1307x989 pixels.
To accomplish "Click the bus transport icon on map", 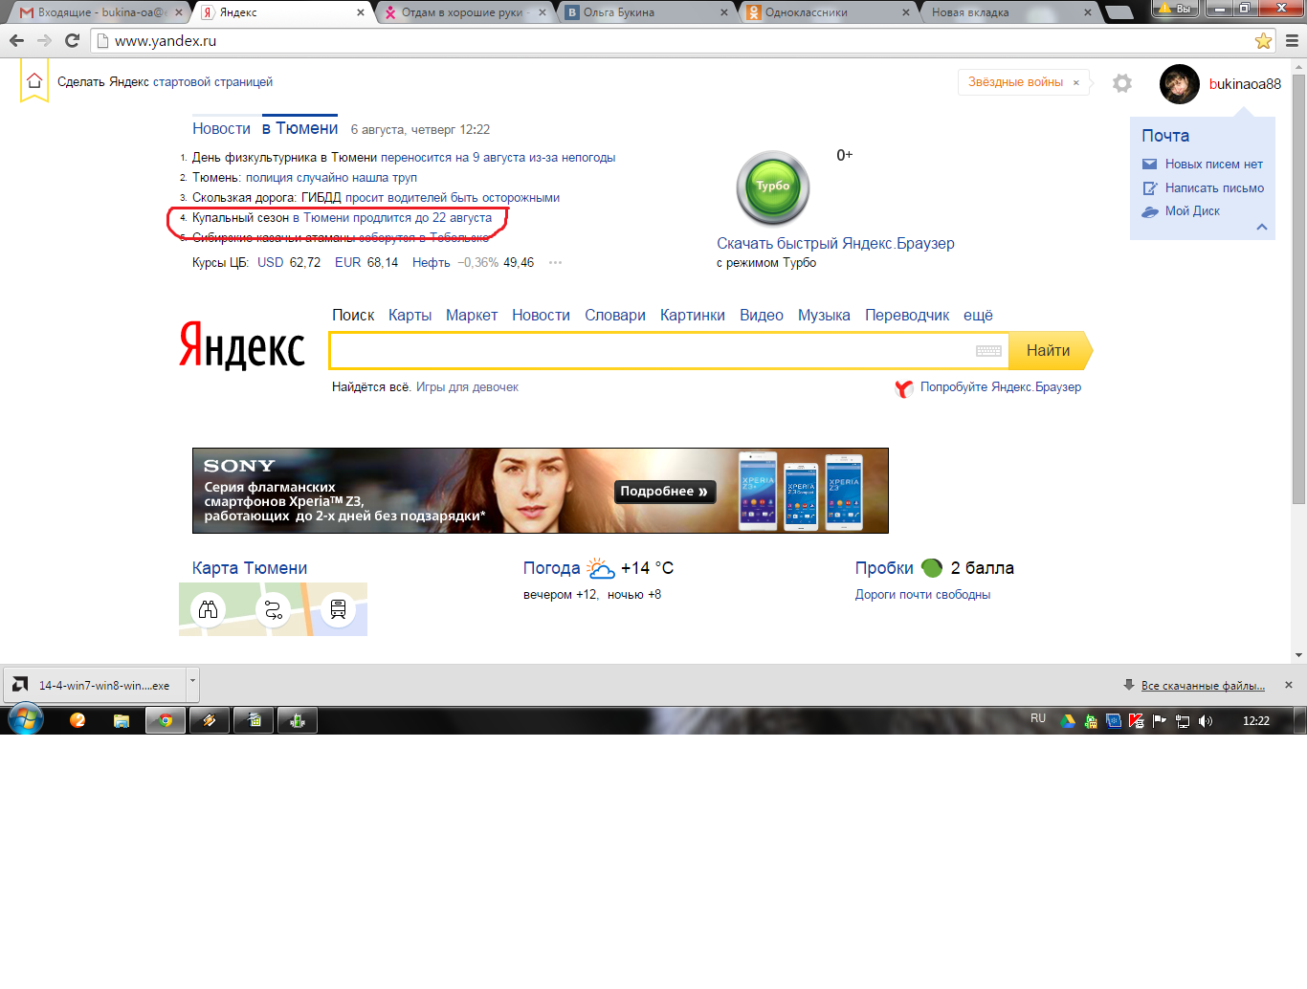I will pos(338,609).
